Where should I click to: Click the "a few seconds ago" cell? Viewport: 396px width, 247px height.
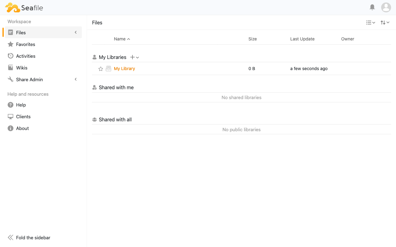coord(309,69)
